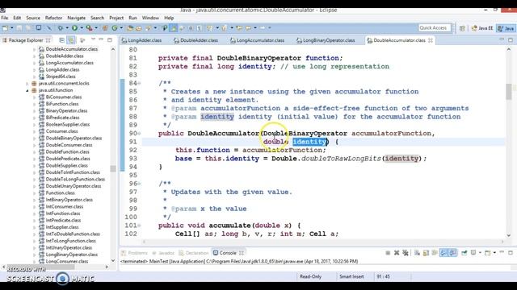
Task: Maximize the Console view
Action: point(511,253)
